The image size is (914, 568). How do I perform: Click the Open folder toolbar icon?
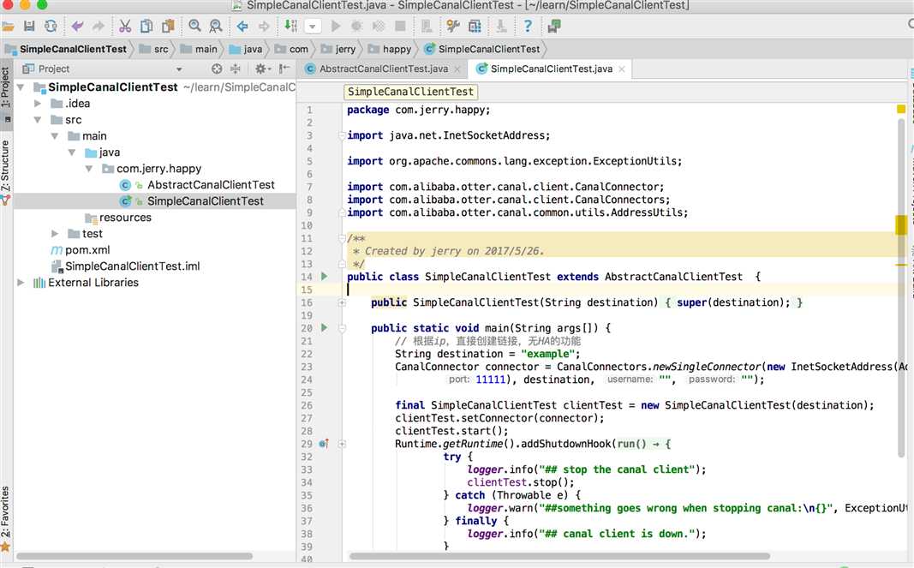coord(9,27)
